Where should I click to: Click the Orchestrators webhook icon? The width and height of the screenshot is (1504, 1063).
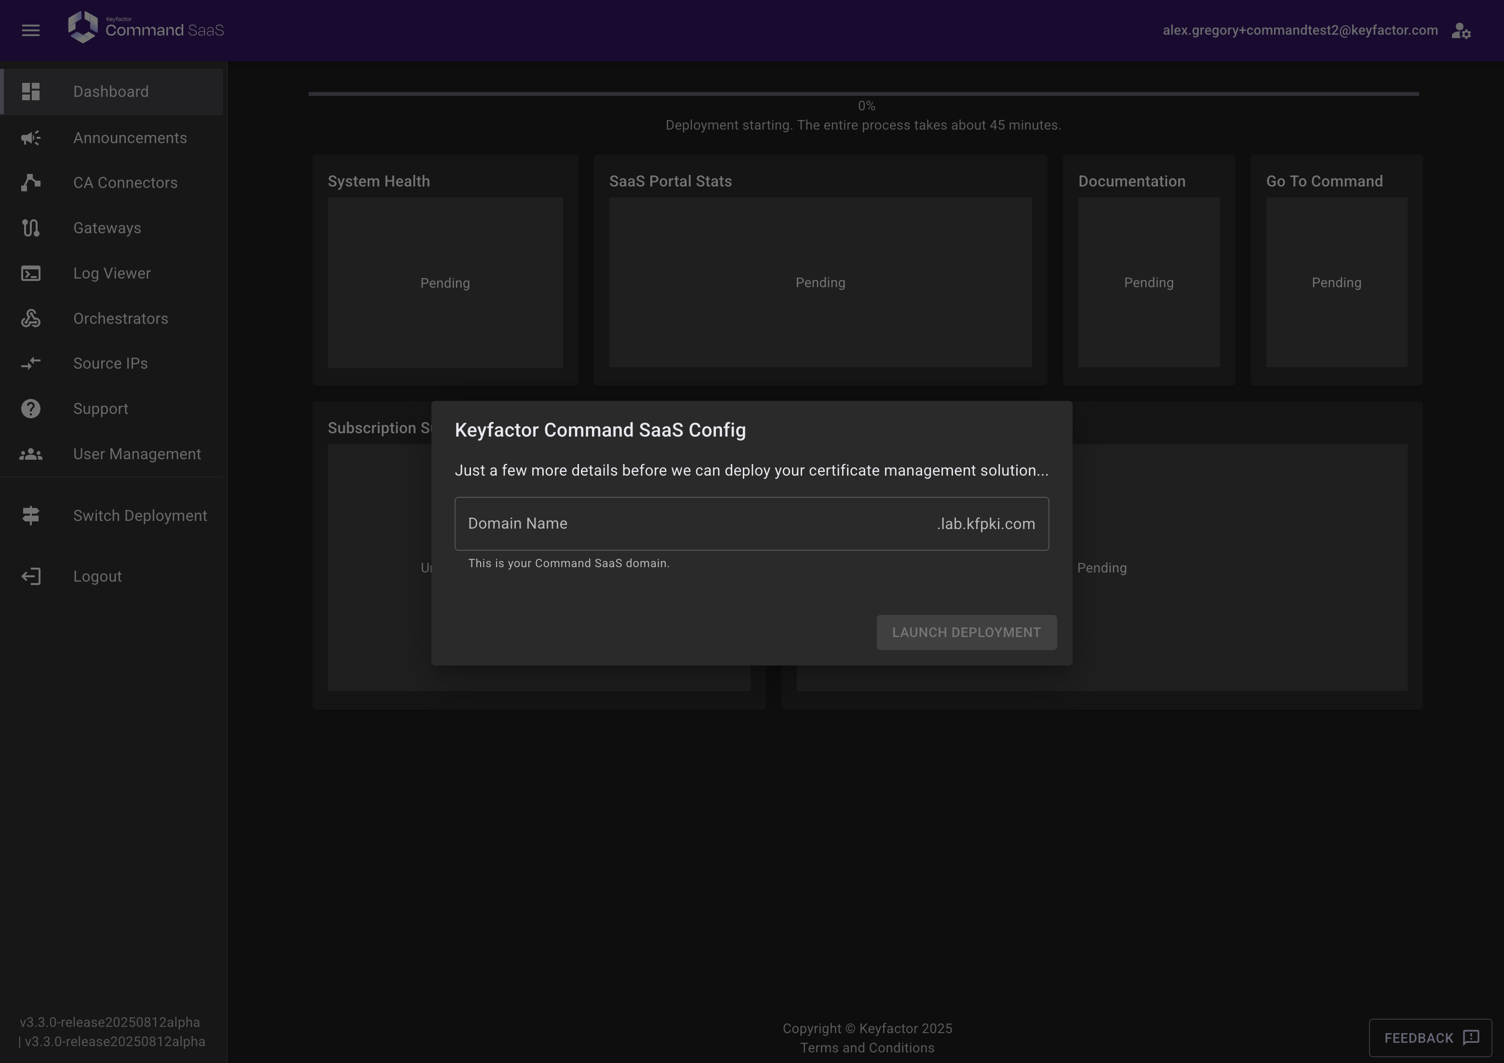(31, 319)
